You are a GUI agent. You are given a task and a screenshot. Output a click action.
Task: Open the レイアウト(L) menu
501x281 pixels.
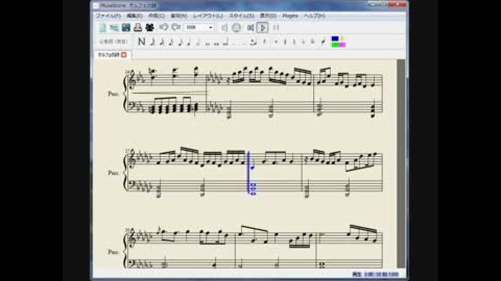[x=208, y=16]
